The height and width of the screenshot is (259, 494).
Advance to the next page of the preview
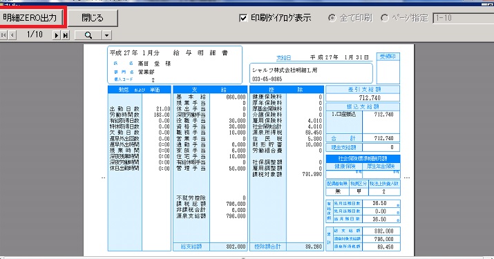pos(57,35)
